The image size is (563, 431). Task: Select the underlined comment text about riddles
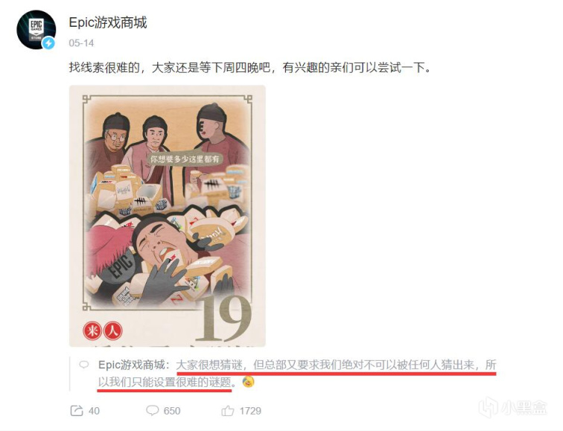[297, 374]
